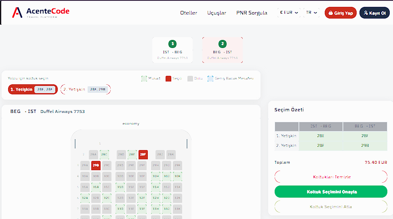Open the EUR currency dropdown

click(x=289, y=13)
